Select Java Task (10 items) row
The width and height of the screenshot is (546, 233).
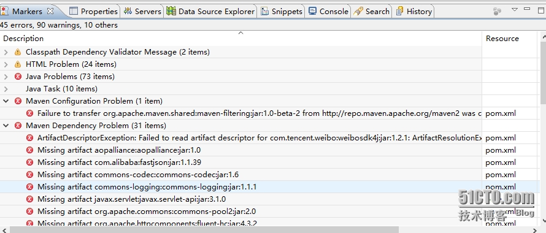pos(61,89)
